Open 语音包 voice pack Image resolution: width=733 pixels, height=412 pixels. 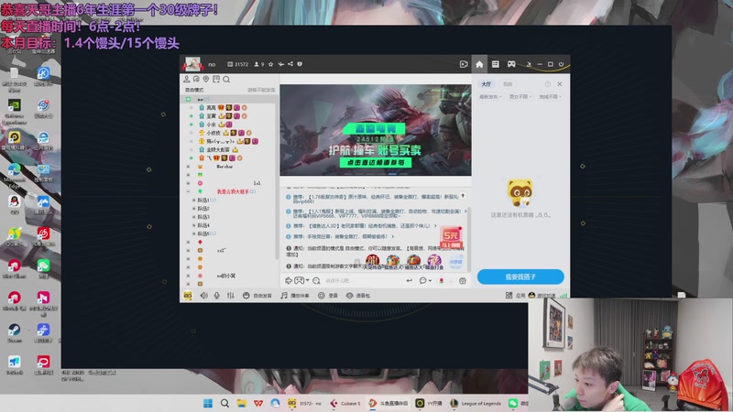pos(357,295)
